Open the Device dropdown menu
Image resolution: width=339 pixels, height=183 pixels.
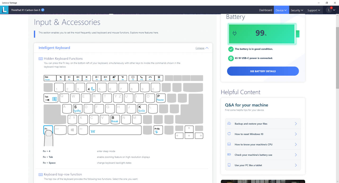tap(281, 10)
